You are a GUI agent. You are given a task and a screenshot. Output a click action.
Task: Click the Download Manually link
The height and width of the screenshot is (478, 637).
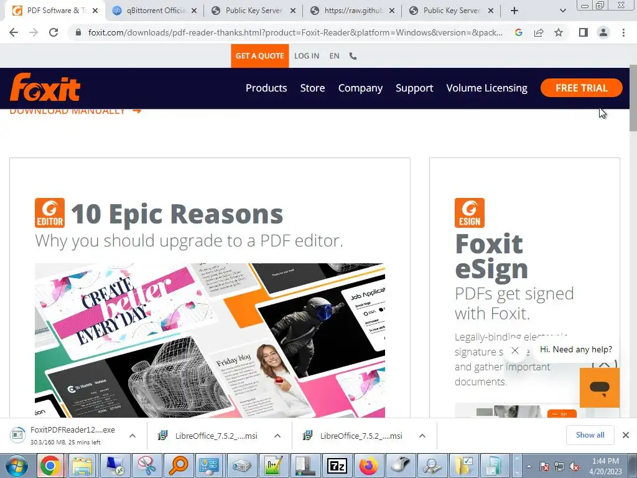pos(75,111)
